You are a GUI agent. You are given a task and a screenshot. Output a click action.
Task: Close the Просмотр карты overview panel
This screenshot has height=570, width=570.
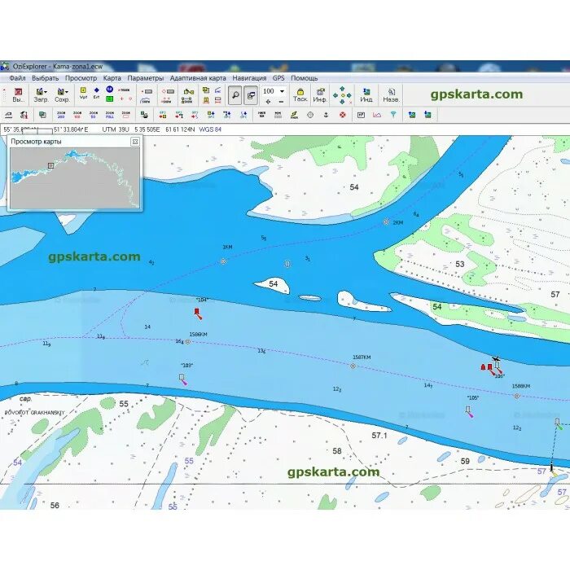pyautogui.click(x=135, y=142)
